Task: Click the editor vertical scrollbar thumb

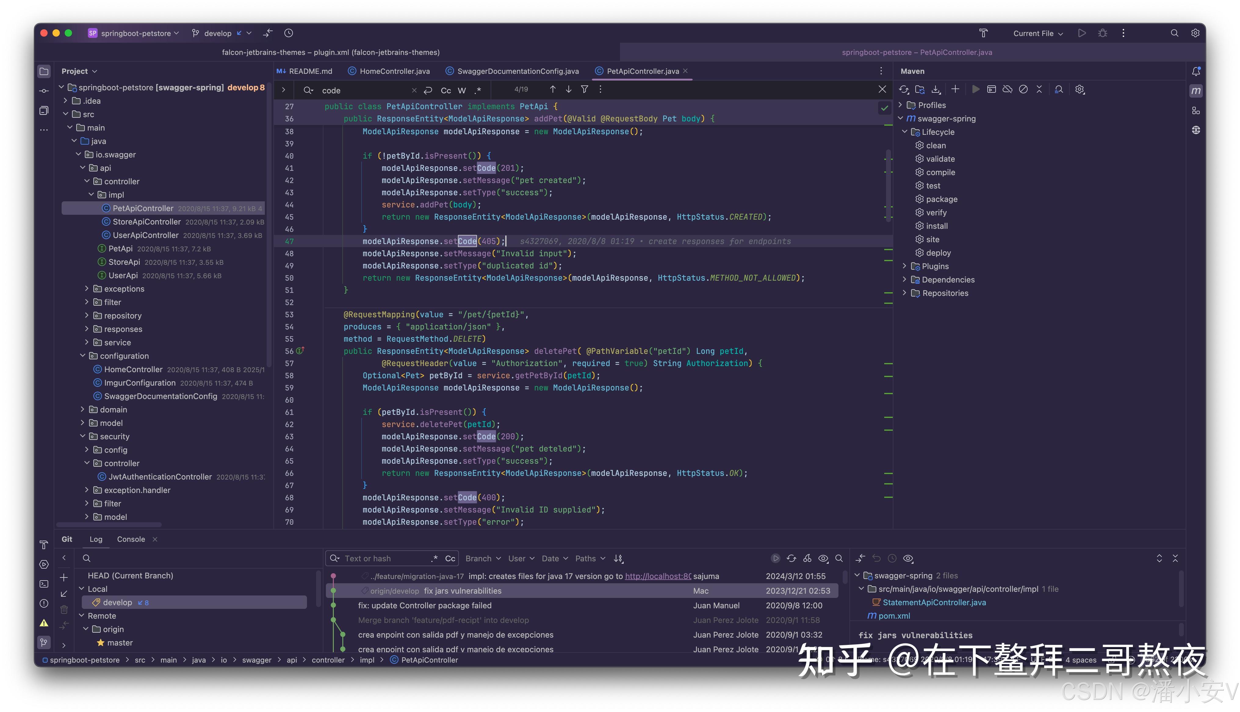Action: (x=889, y=186)
